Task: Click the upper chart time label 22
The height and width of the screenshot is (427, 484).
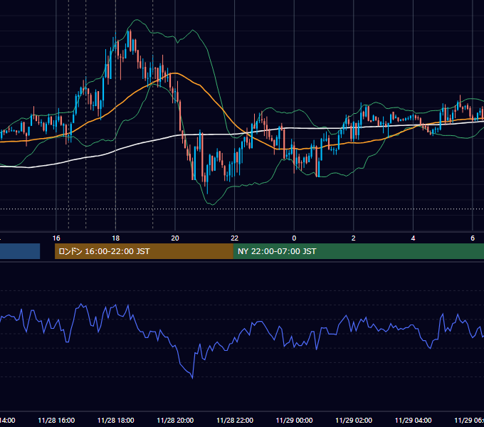Action: point(235,238)
